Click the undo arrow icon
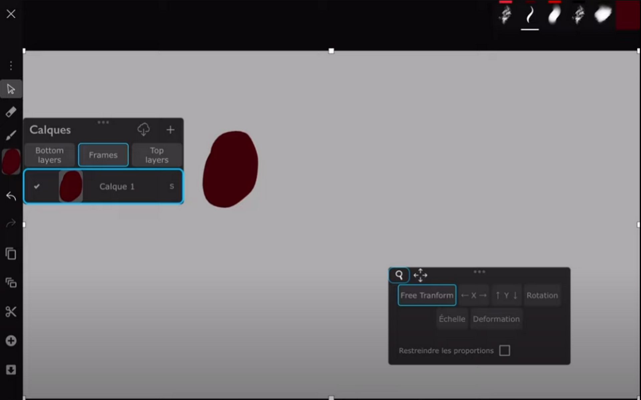 coord(11,196)
